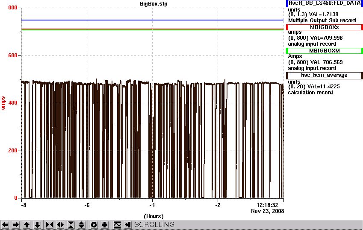Zoom out horizontally using outward-pointing triangles icon
The width and height of the screenshot is (363, 230).
(x=60, y=225)
